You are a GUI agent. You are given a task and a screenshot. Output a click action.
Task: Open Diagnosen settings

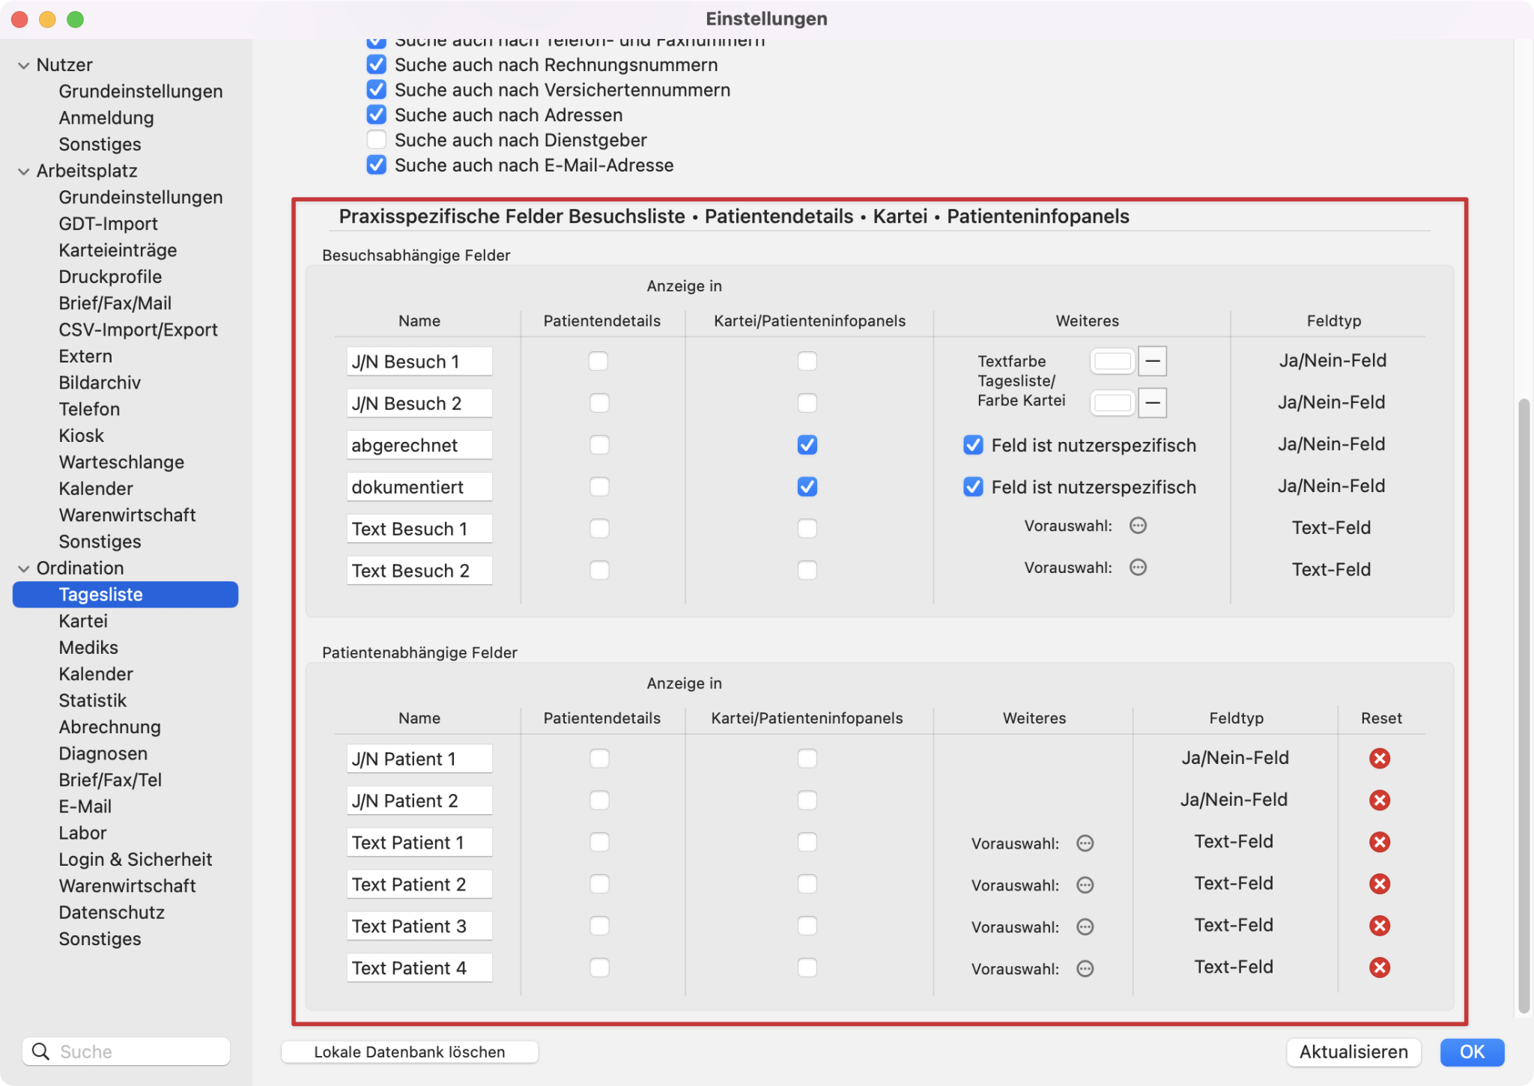pyautogui.click(x=103, y=753)
